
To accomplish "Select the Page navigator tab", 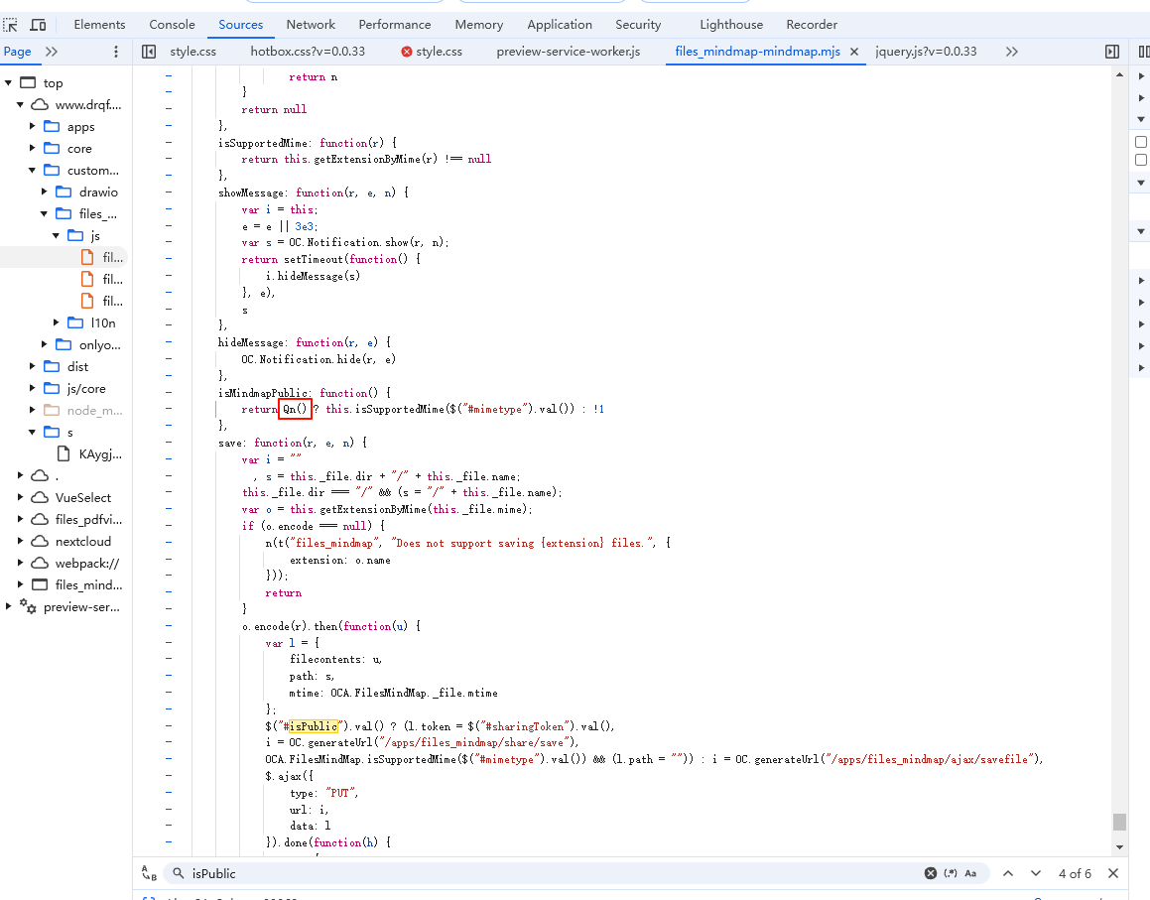I will [18, 52].
